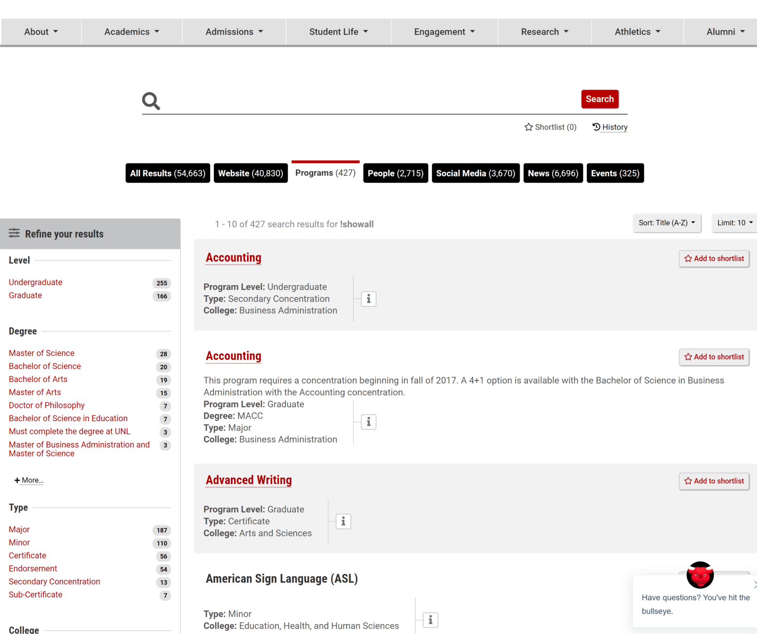Screen dimensions: 757x634
Task: Open the second Accounting (Graduate) title link
Action: 233,356
